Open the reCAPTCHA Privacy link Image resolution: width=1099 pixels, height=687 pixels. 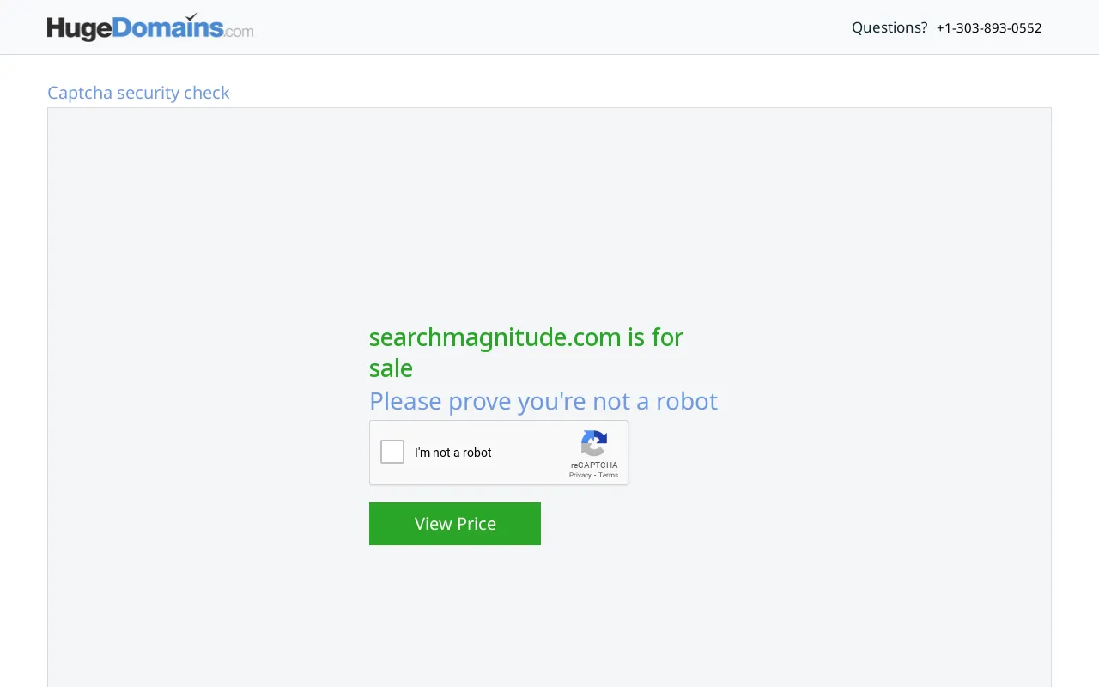click(580, 475)
